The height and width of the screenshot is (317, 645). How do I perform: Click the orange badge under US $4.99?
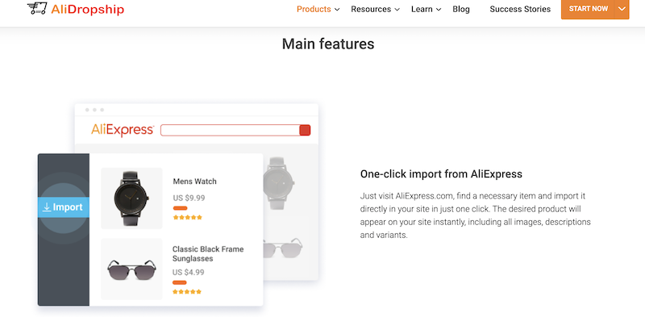pyautogui.click(x=179, y=283)
